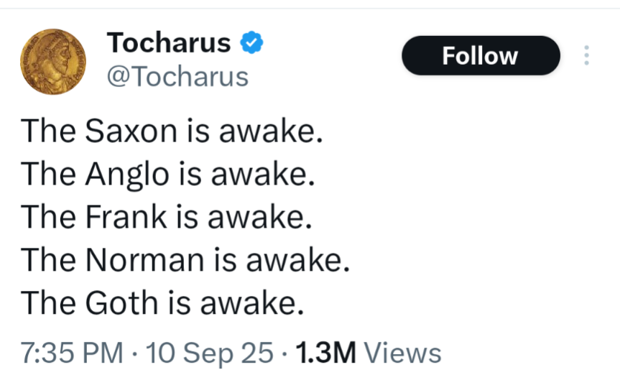The image size is (620, 385).
Task: Click the line "The Saxon is awake."
Action: point(172,131)
